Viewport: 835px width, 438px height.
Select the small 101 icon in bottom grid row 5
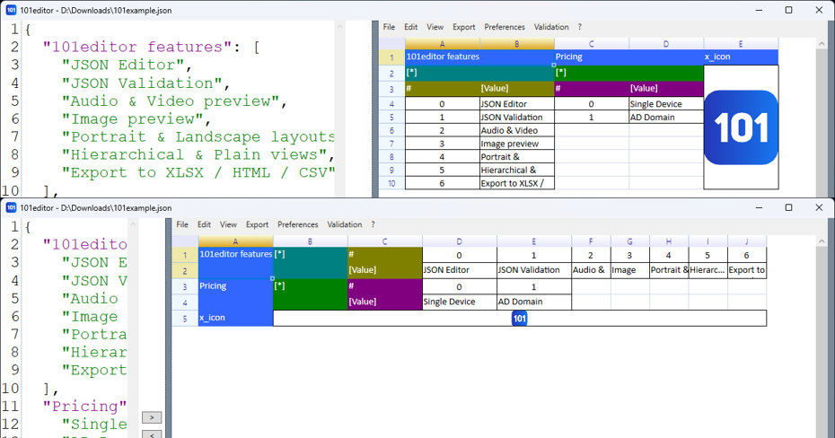click(519, 319)
